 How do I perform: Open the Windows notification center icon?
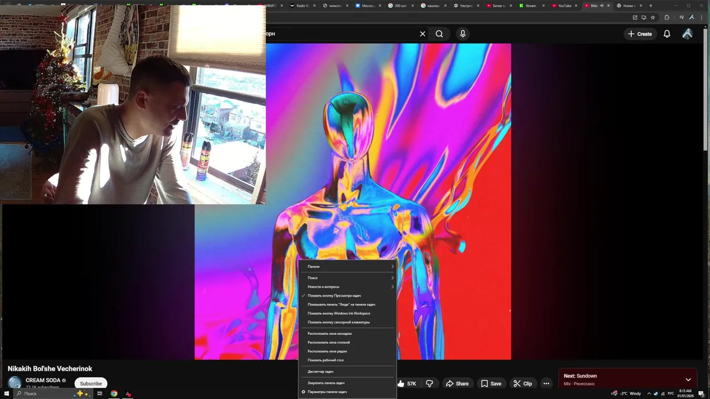point(701,393)
